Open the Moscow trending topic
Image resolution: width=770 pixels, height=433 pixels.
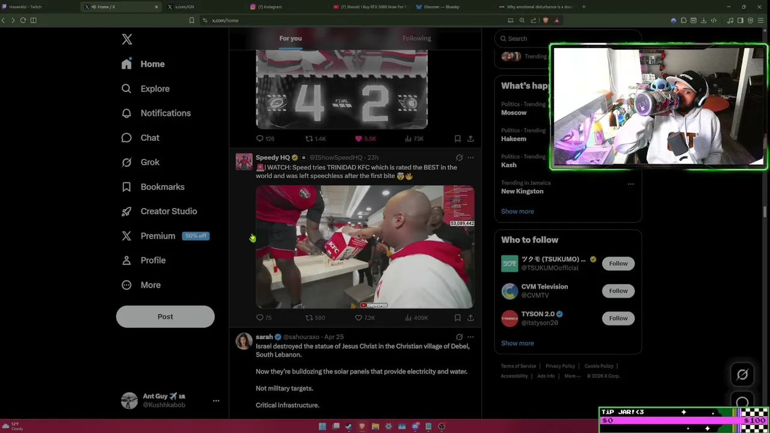click(x=514, y=112)
